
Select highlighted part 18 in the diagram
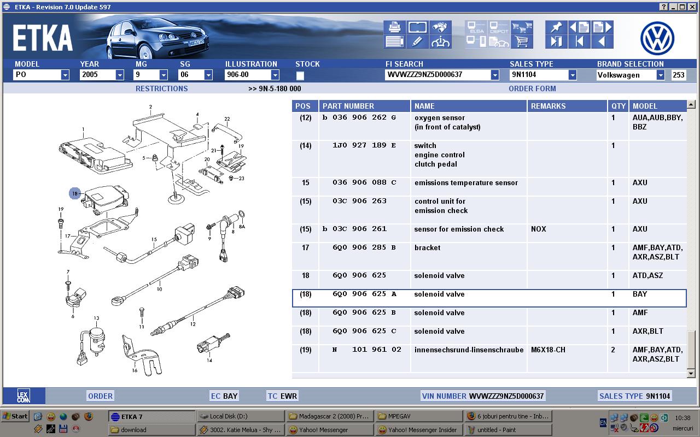75,193
